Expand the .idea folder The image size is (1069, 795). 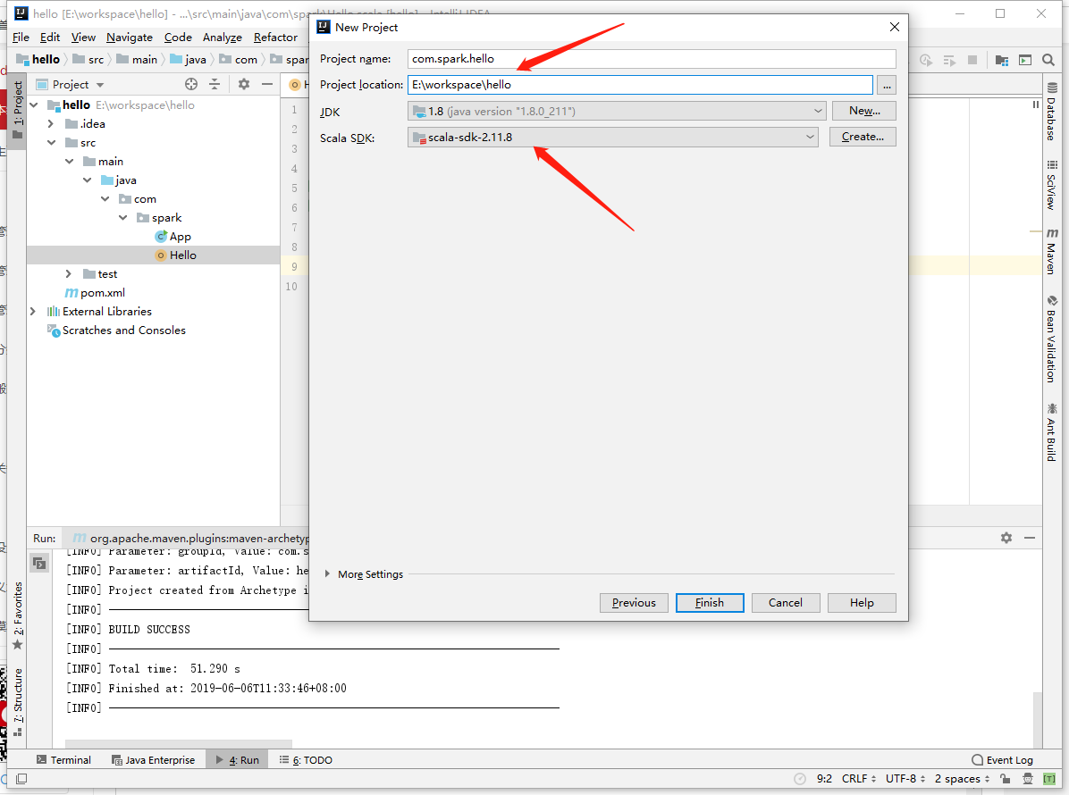(51, 124)
